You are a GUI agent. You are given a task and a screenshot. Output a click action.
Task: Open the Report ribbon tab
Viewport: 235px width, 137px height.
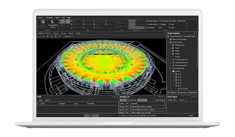[57, 18]
